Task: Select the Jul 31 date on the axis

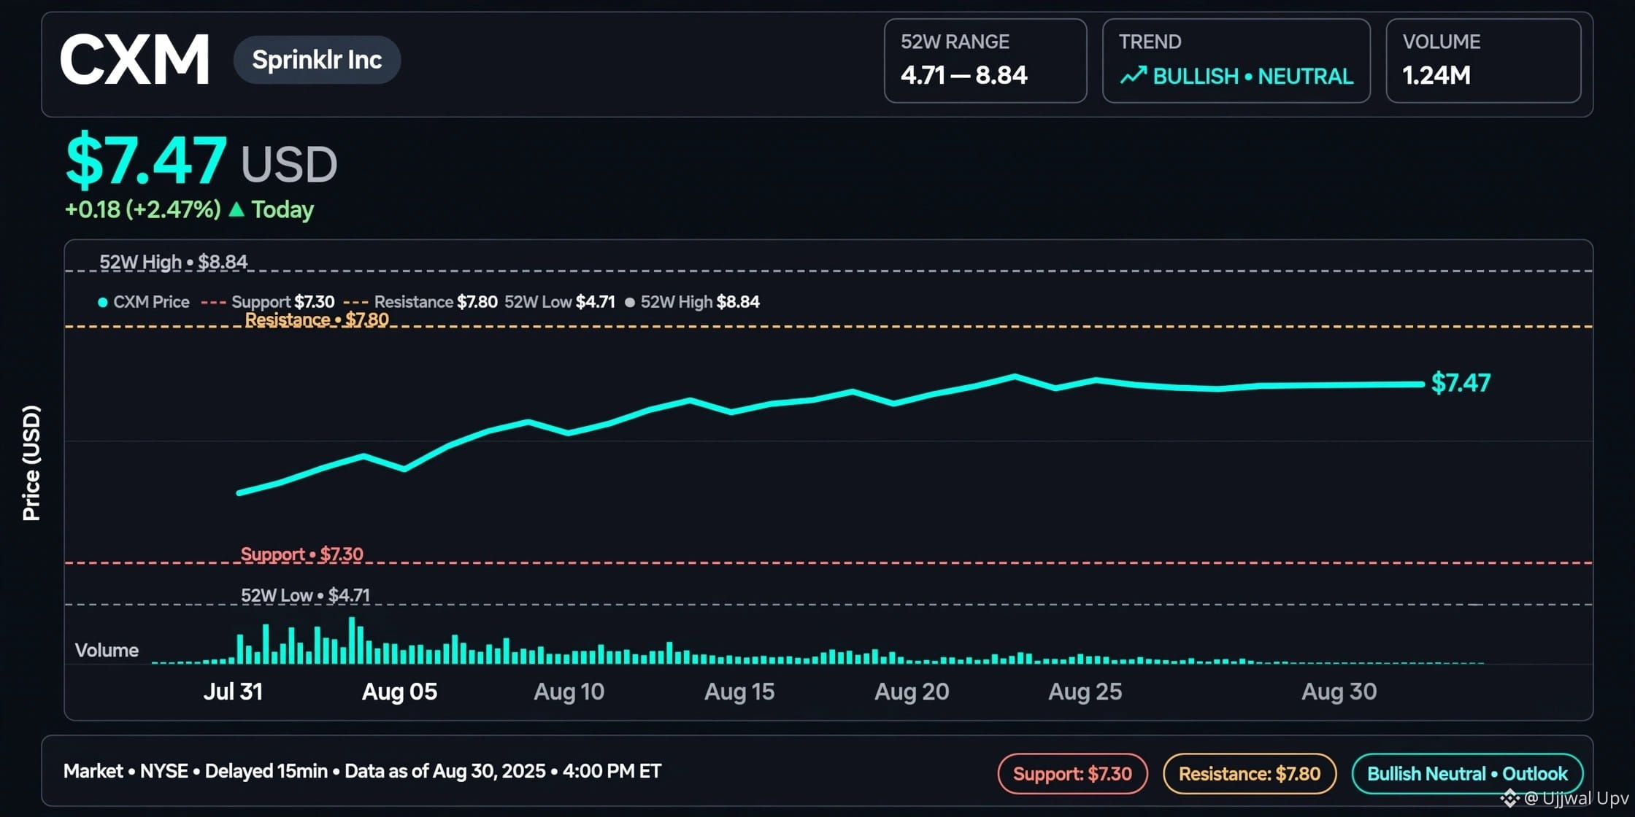Action: [233, 692]
